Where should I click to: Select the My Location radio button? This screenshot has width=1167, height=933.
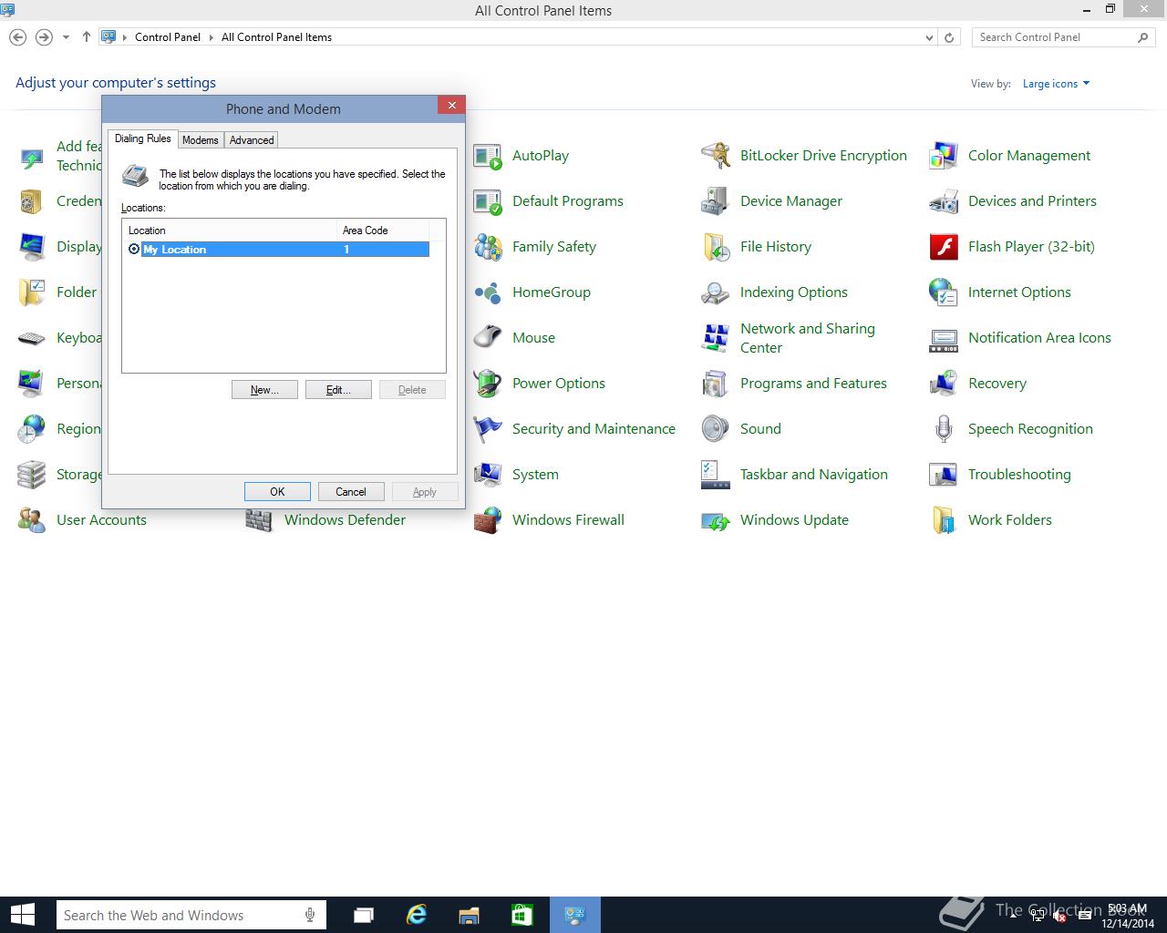134,250
